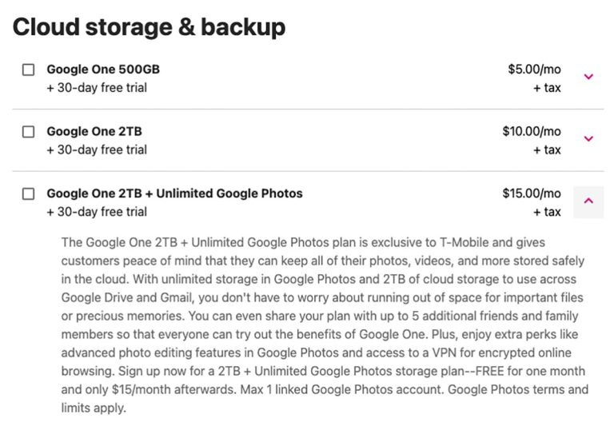Click the 30-day free trial text under Google One 2TB
Screen dimensions: 614x426
(x=97, y=149)
